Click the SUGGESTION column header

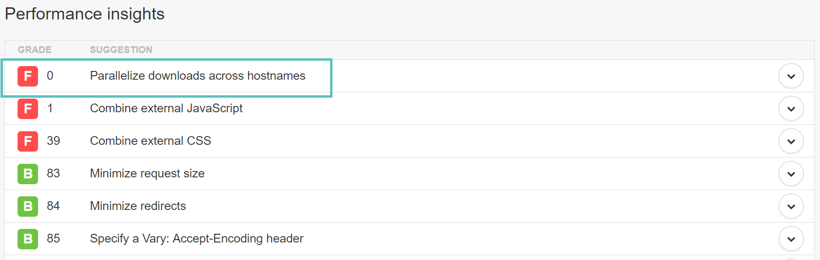pos(121,50)
